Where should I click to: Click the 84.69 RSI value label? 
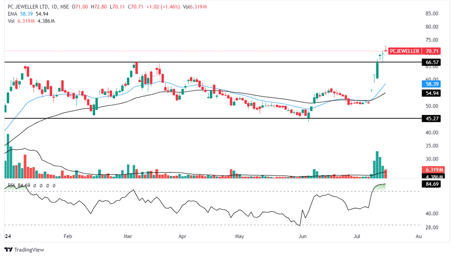click(x=432, y=184)
